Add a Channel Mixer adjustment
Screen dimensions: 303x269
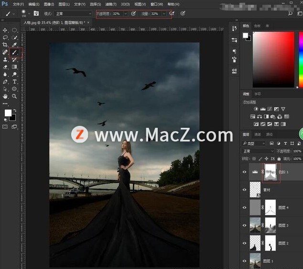[x=280, y=116]
